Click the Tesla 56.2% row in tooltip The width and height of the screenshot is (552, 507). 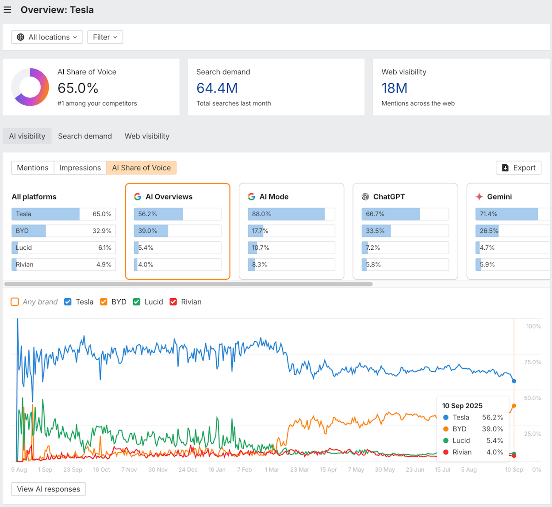(x=473, y=417)
